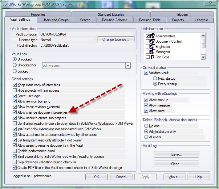
Task: Enable Don't allow read-only users to open docs
Action: point(14,124)
